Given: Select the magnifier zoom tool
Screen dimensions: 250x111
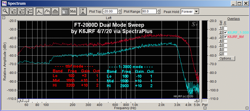Looking at the screenshot, I should [x=6, y=11].
